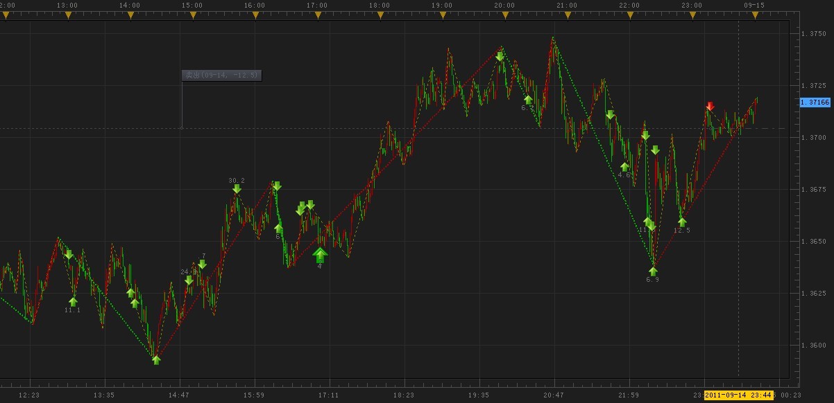Click the 19:35 label on bottom time axis
Image resolution: width=834 pixels, height=403 pixels.
[x=479, y=395]
